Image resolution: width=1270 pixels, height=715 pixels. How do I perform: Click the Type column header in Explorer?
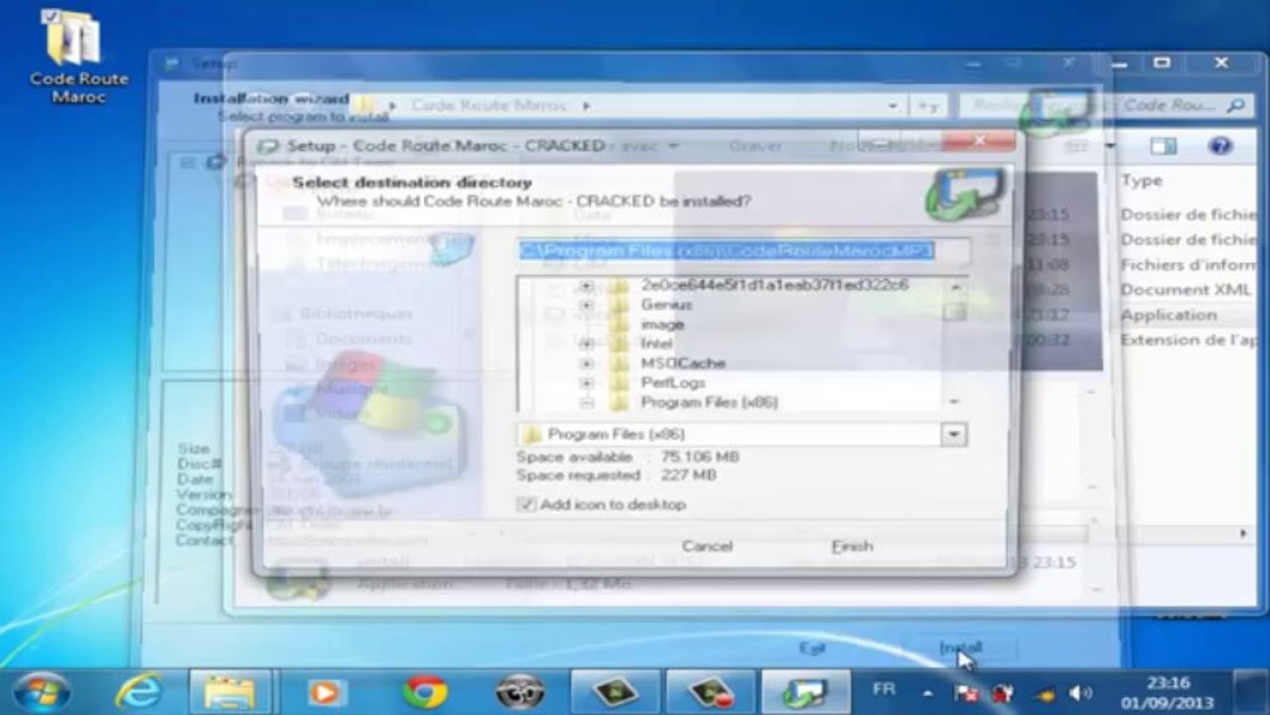[1142, 180]
